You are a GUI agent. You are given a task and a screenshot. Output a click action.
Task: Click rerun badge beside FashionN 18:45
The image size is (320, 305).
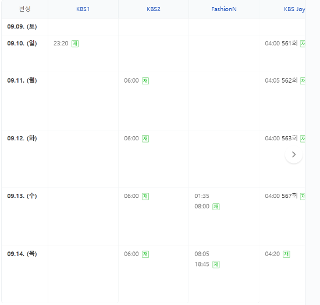coord(216,265)
